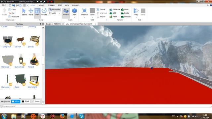Screen dimensions: 212x119
Task: Use the Grow terrain tool
Action: [x=125, y=10]
